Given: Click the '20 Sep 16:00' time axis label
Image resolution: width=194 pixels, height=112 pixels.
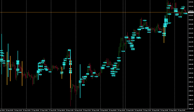Looking at the screenshot, I should (x=121, y=110).
